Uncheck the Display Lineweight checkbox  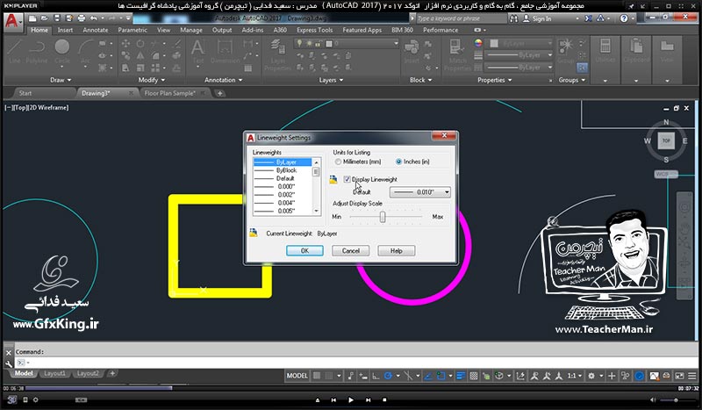pyautogui.click(x=347, y=179)
